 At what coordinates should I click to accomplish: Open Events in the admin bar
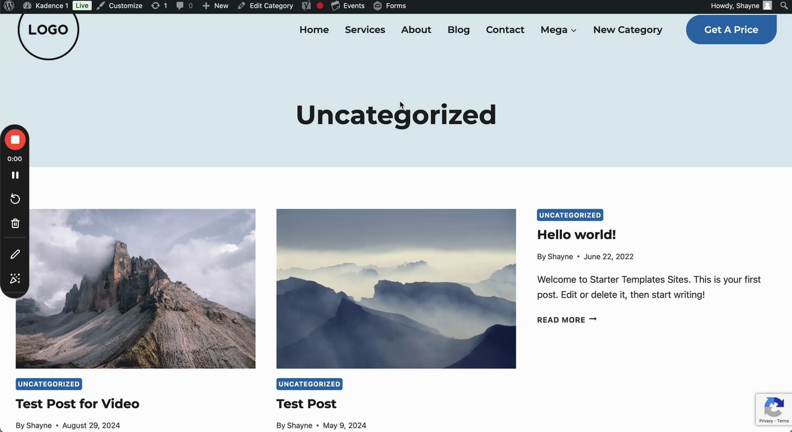tap(348, 5)
